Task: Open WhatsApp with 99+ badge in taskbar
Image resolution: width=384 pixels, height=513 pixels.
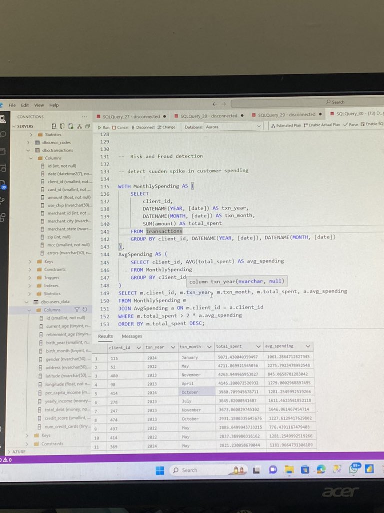Action: point(354,468)
